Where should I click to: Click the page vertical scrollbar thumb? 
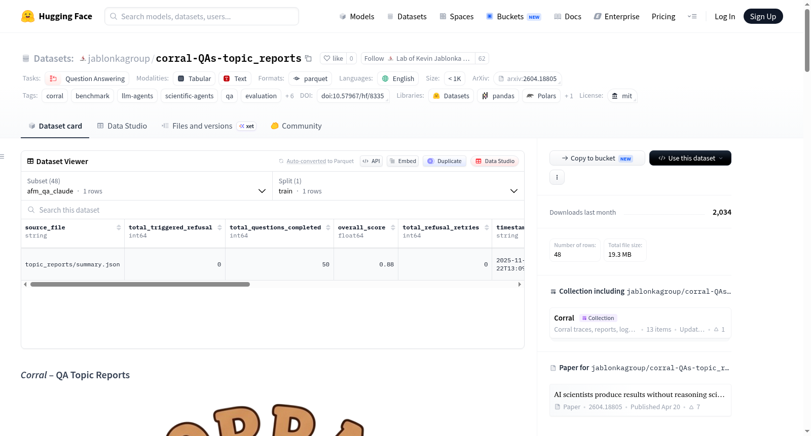(807, 40)
